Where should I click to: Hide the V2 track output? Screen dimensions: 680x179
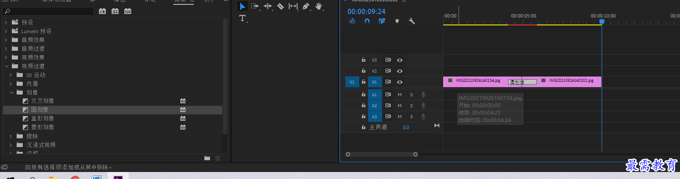pos(400,71)
